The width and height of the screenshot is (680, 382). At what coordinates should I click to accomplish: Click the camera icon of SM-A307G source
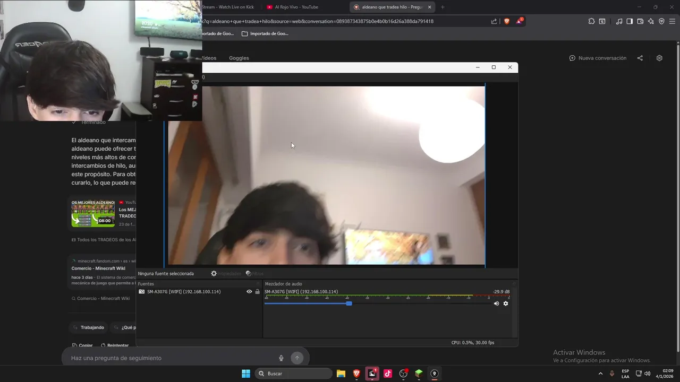click(142, 292)
